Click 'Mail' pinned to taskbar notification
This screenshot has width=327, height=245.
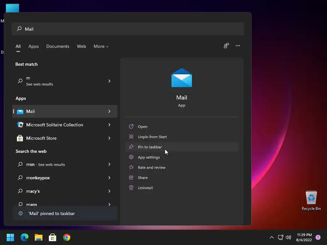65,213
